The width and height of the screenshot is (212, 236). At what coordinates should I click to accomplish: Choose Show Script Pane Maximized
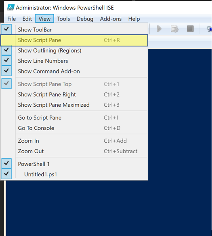(74, 105)
